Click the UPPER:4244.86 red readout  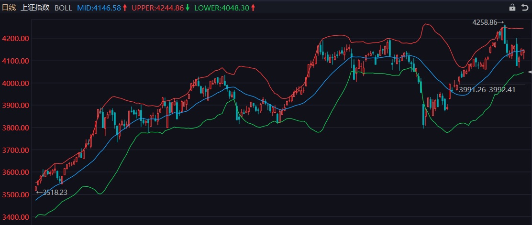[x=158, y=8]
